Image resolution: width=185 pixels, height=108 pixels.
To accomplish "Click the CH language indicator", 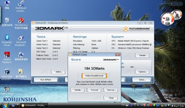I will (x=123, y=105).
